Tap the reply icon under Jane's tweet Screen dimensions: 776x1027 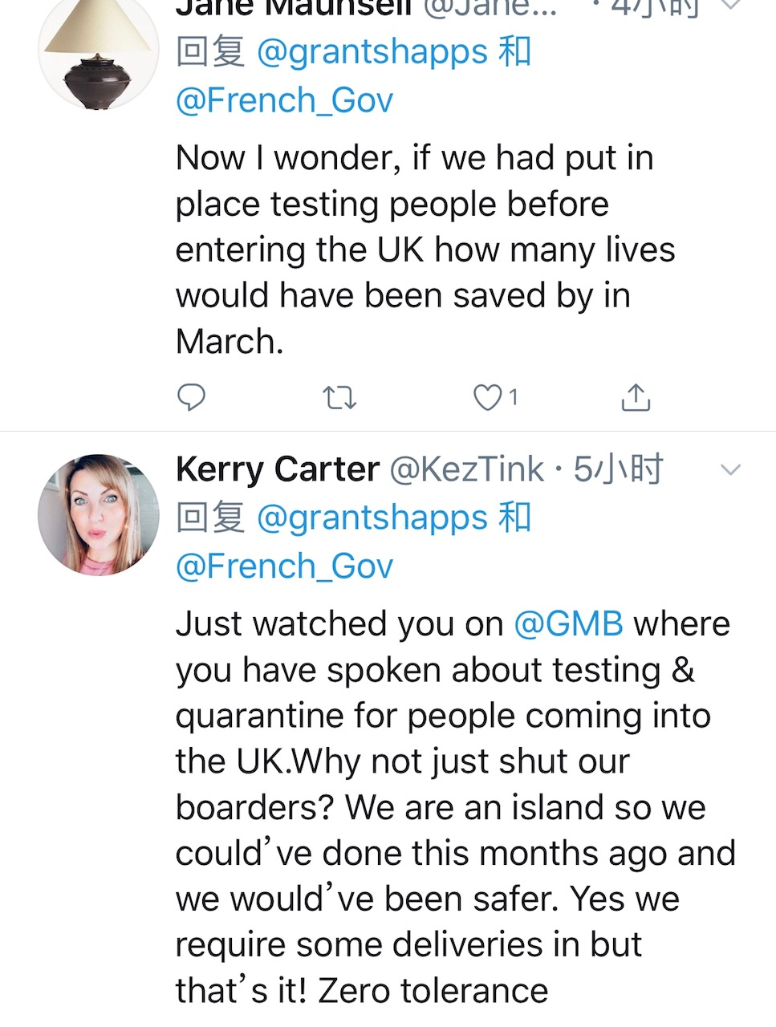[x=191, y=397]
